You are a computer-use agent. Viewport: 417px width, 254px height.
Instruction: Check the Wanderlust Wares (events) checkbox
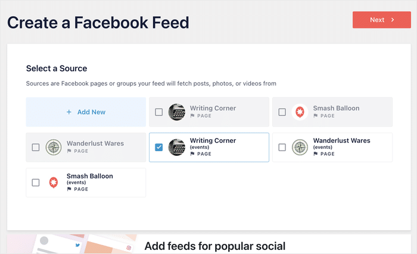tap(282, 147)
